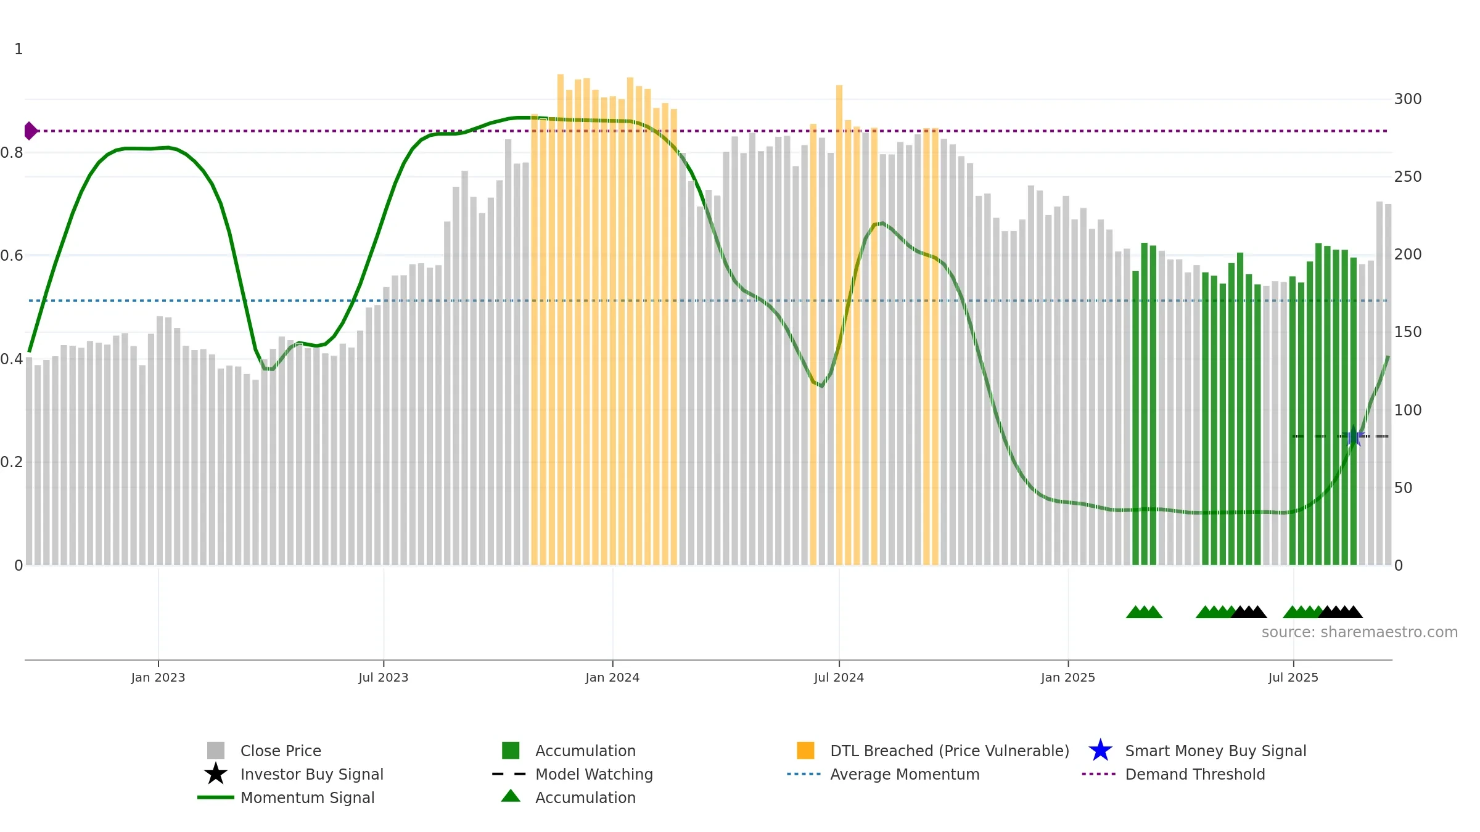
Task: Click the green Accumulation triangle legend icon
Action: tap(511, 796)
